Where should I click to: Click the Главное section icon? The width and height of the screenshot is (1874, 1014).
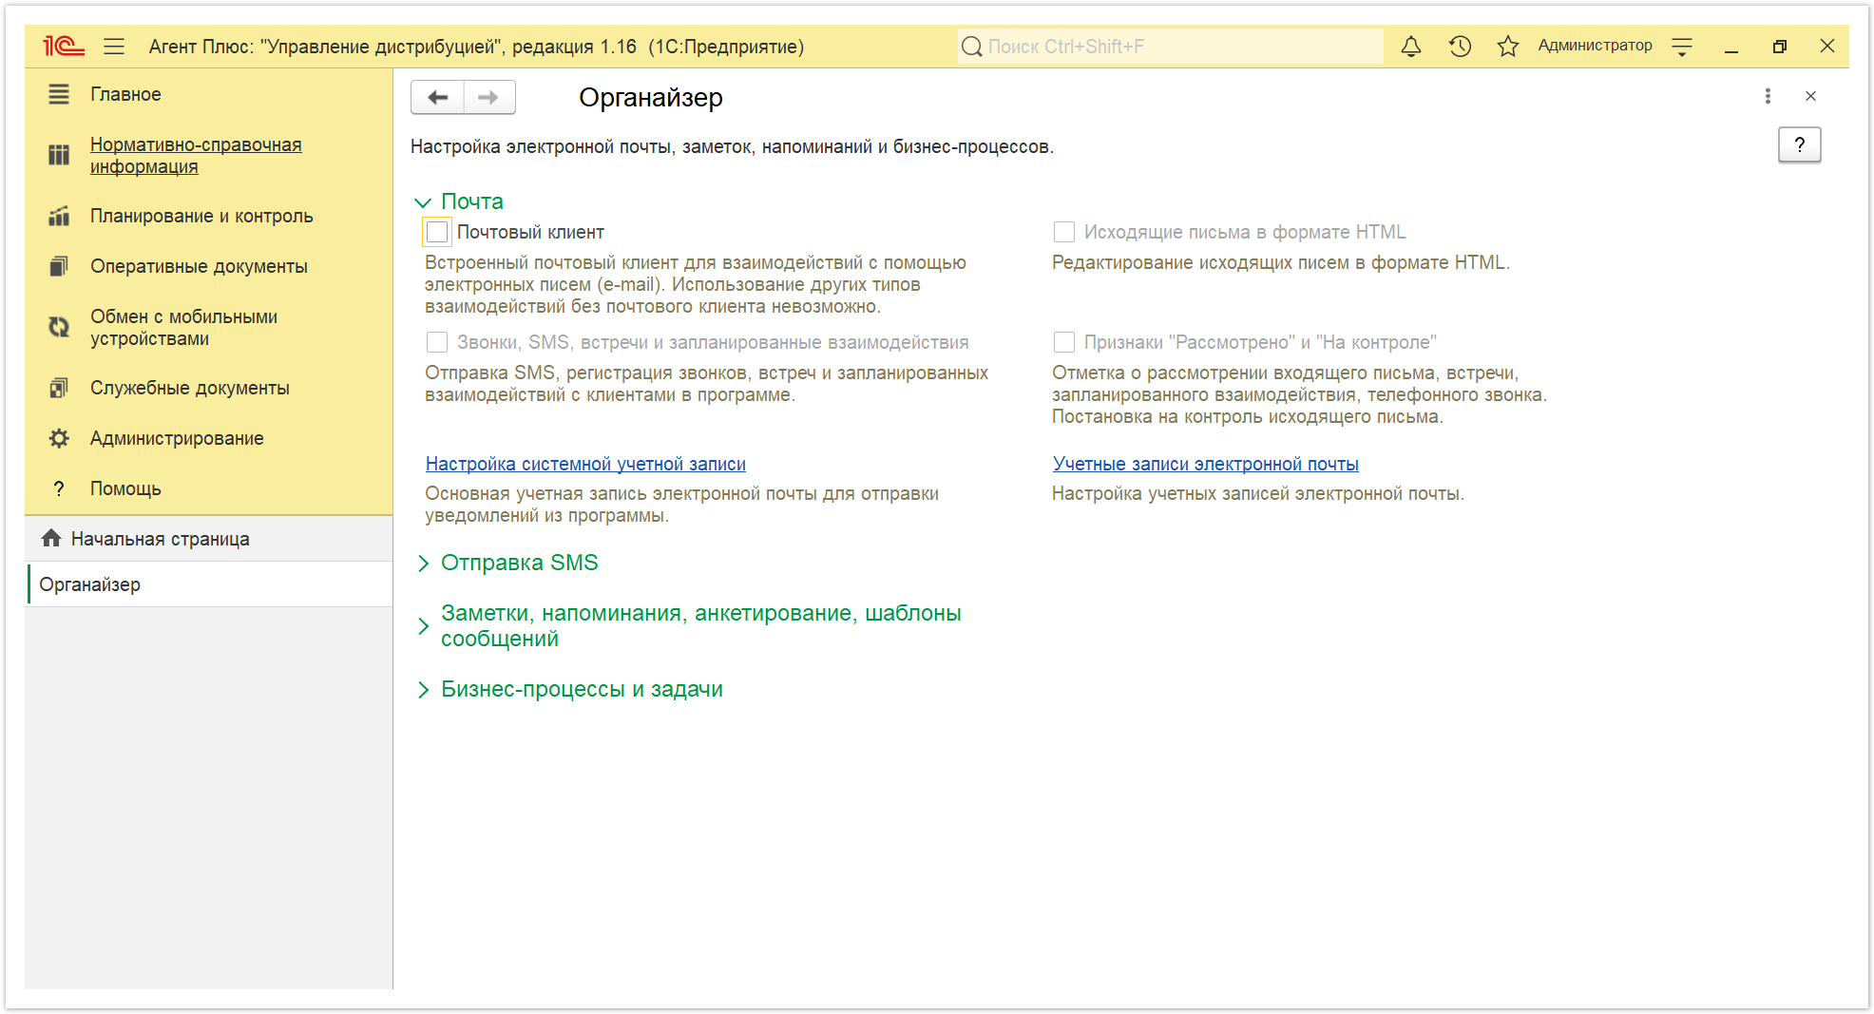point(59,94)
